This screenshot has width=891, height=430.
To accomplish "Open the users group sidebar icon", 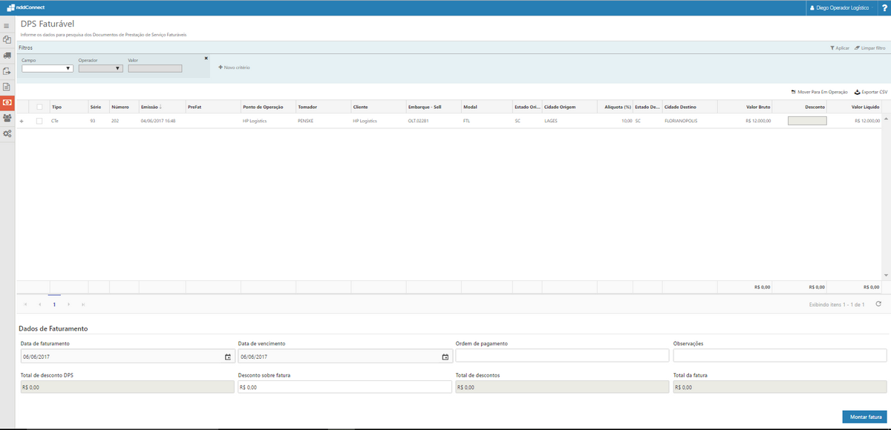I will (x=7, y=117).
